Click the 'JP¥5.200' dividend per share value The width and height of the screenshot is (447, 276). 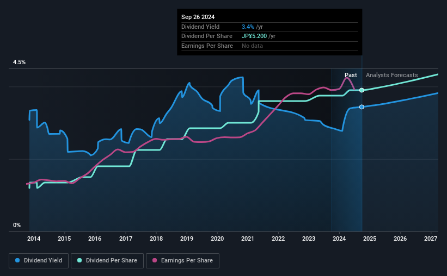254,36
